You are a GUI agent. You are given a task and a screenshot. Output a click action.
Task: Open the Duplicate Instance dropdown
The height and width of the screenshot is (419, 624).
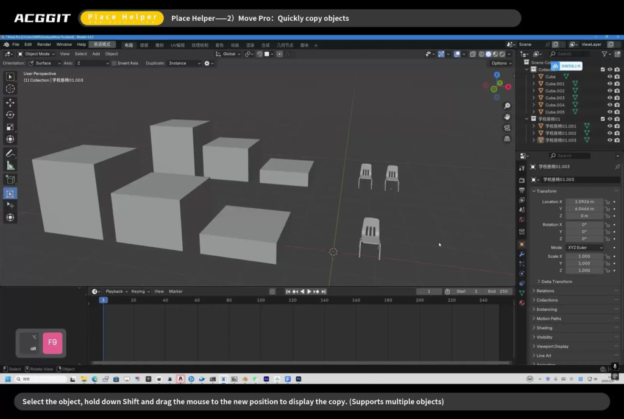coord(184,63)
